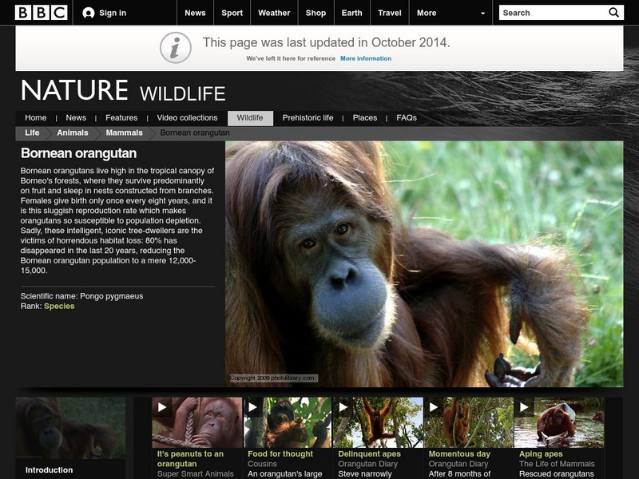Go to Shop in the BBC bar

click(x=316, y=13)
